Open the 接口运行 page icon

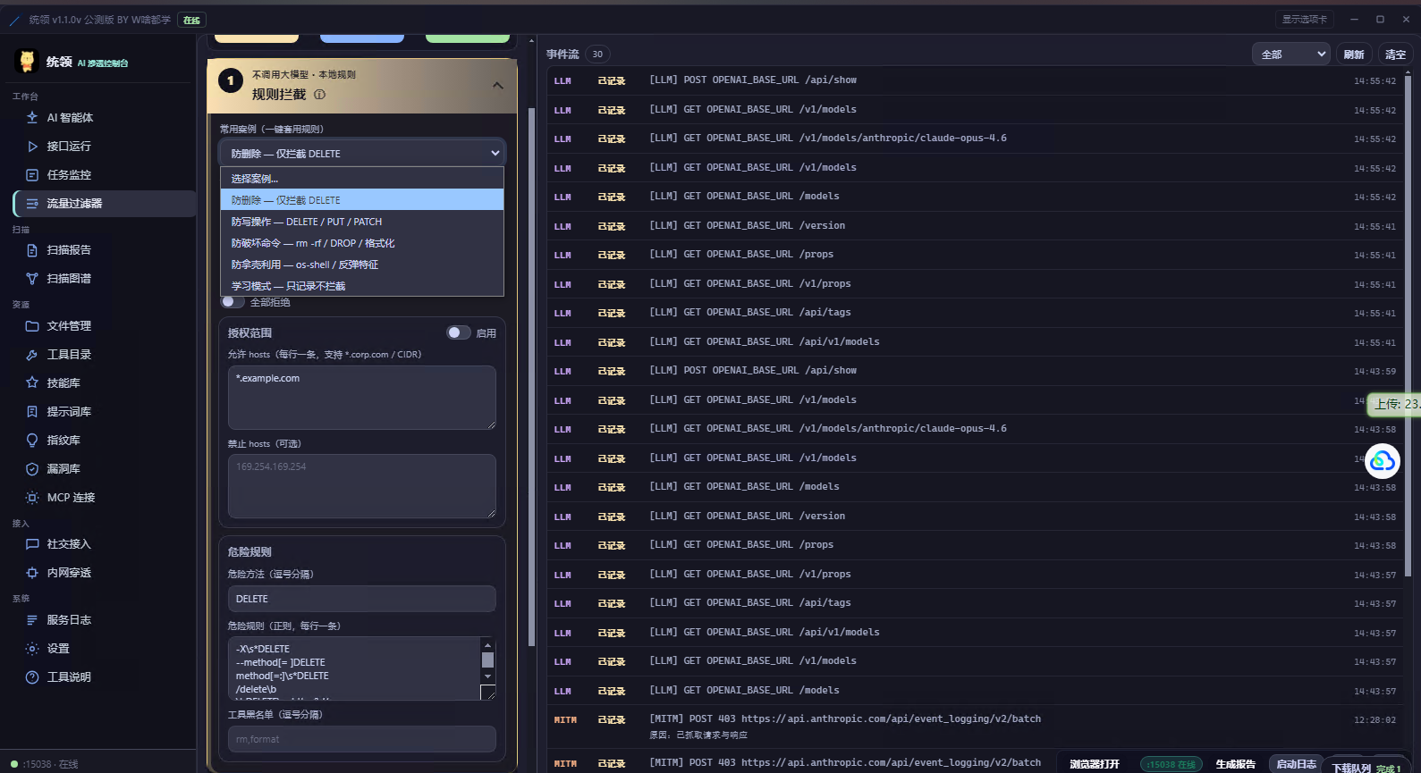pos(32,146)
